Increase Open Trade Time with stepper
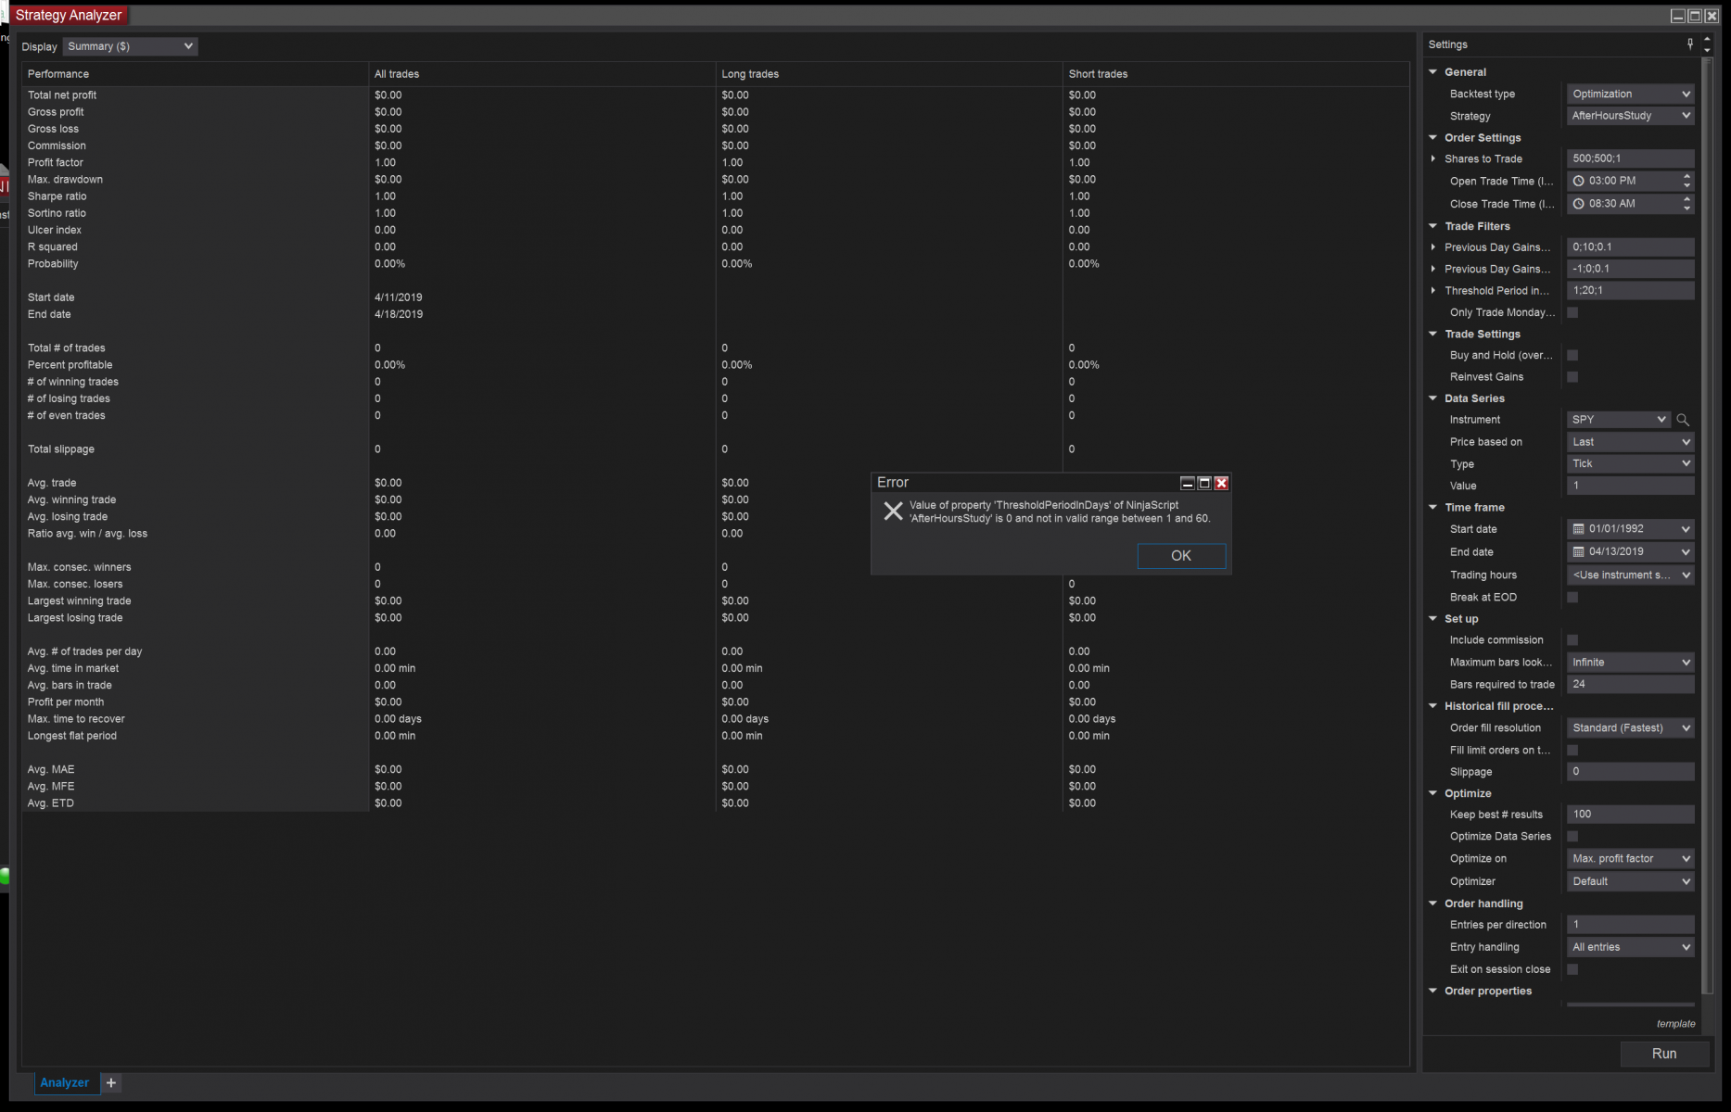Screen dimensions: 1731x1112 click(x=1686, y=176)
